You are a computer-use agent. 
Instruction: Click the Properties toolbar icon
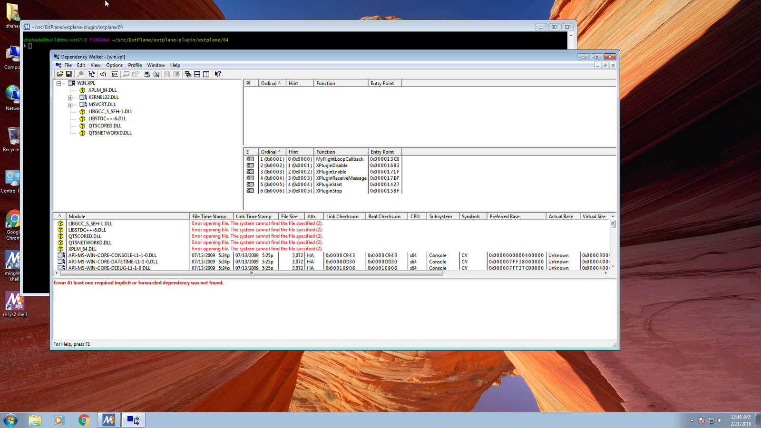[x=135, y=74]
